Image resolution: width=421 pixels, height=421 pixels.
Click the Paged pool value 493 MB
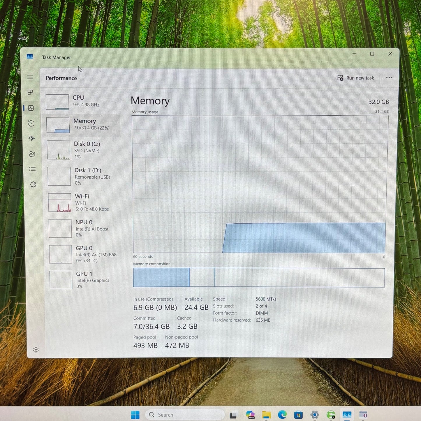click(145, 346)
